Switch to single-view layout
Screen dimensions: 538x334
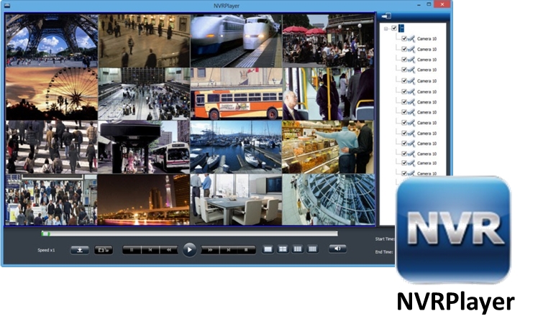pos(268,249)
